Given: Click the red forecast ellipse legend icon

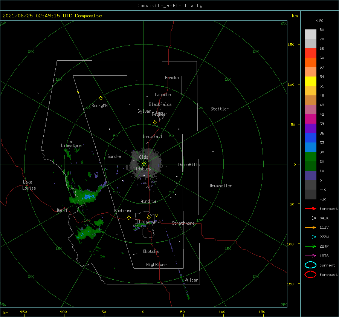Looking at the screenshot, I should click(x=310, y=274).
